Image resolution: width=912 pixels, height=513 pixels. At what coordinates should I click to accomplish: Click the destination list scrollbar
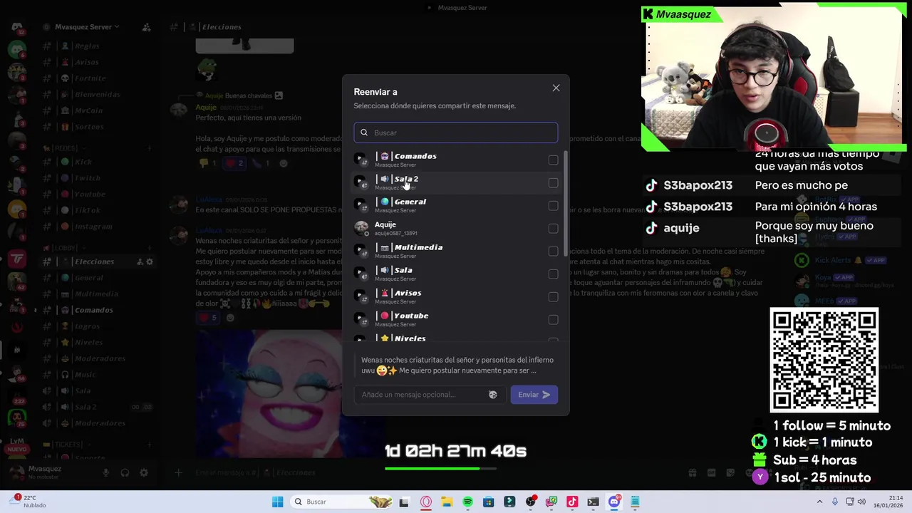[566, 203]
